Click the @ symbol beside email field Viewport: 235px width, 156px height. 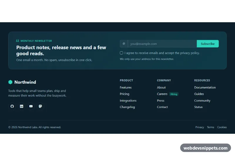(x=124, y=44)
